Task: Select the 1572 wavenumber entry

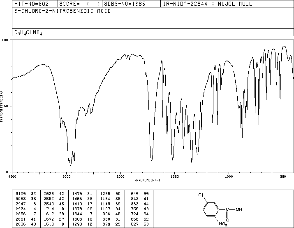Action: click(49, 219)
